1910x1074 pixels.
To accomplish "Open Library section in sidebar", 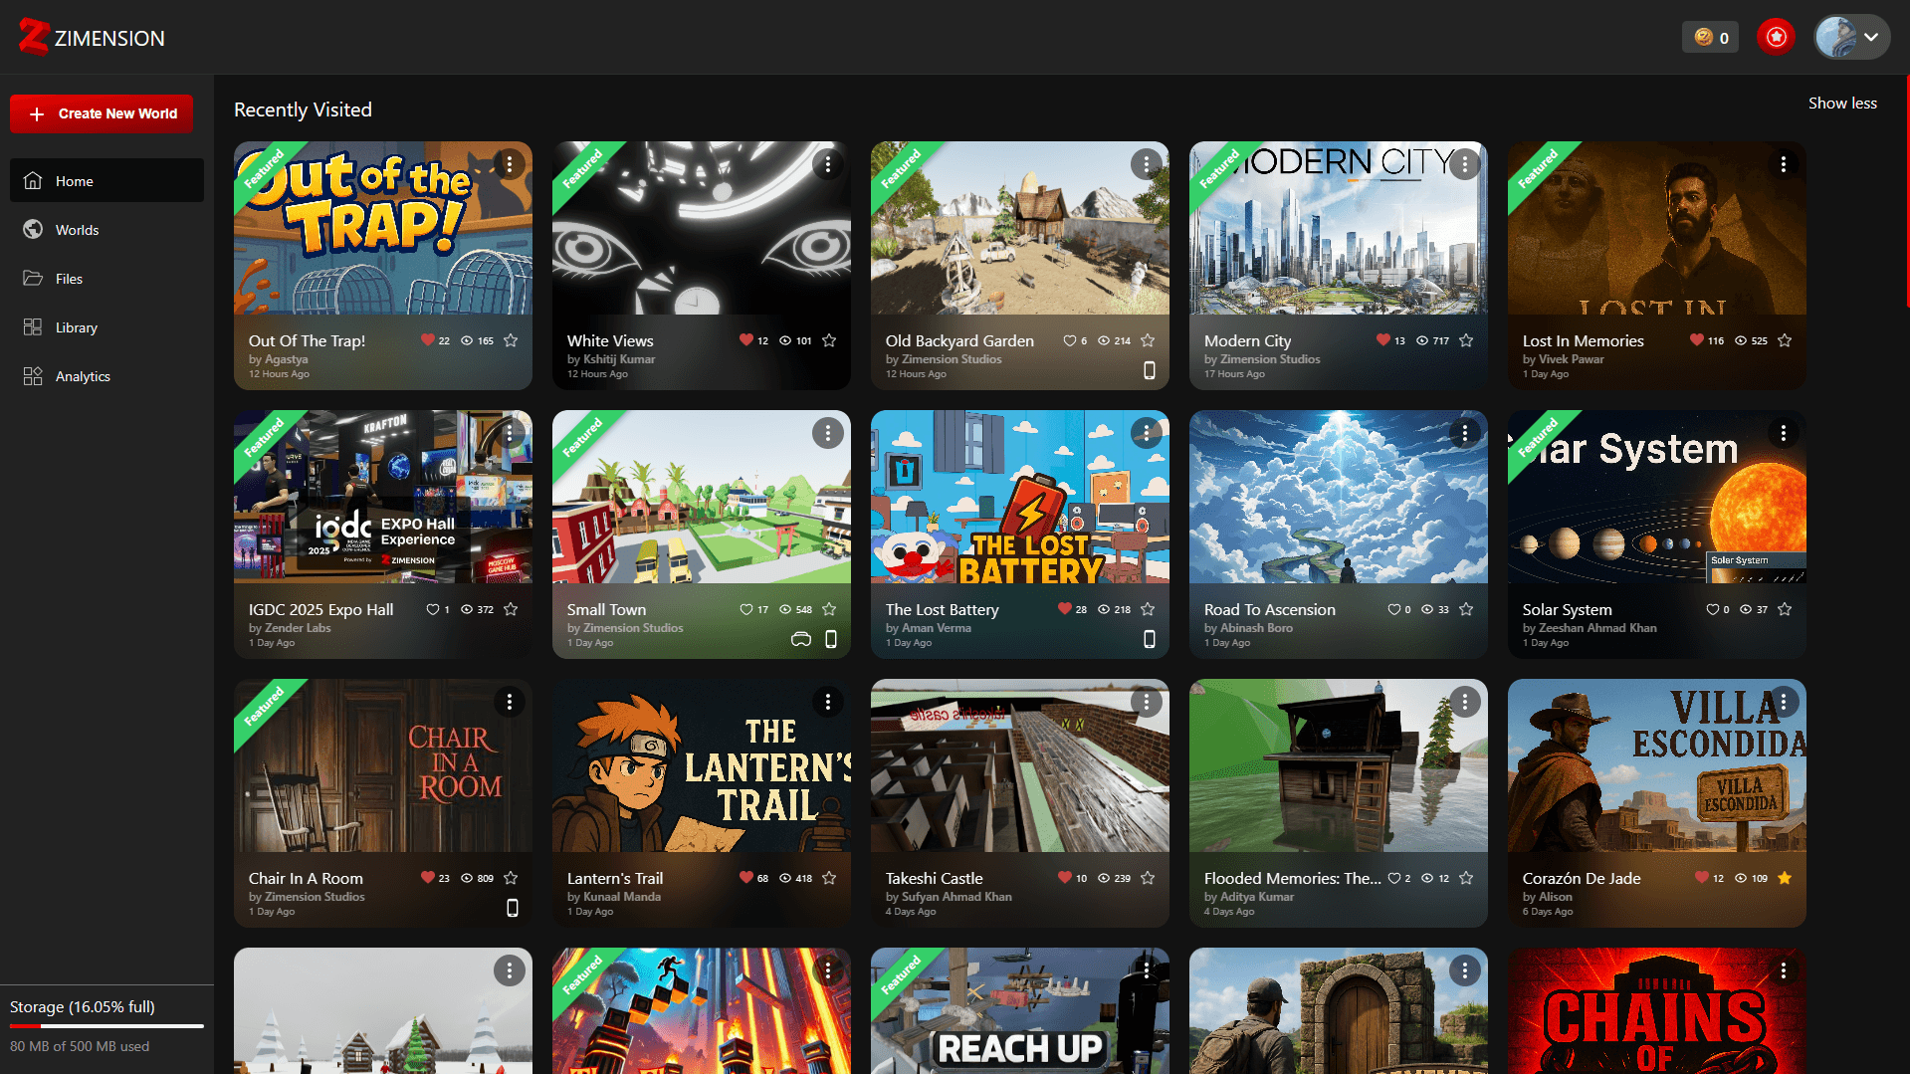I will [106, 326].
